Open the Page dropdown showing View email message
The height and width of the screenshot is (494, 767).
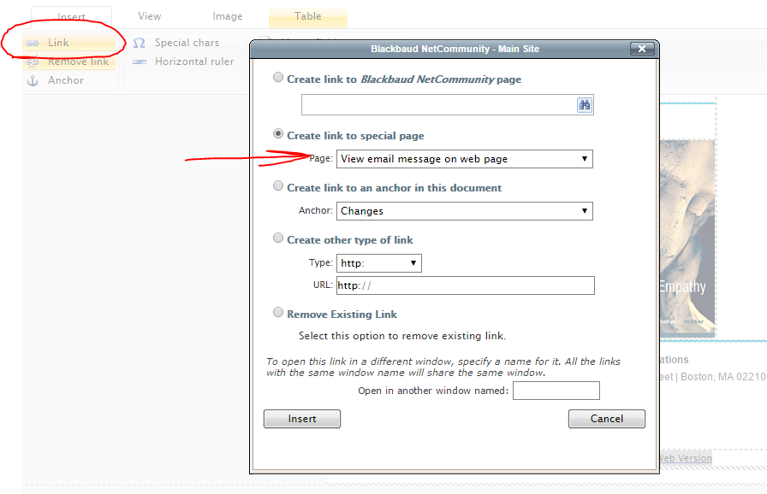pos(464,159)
